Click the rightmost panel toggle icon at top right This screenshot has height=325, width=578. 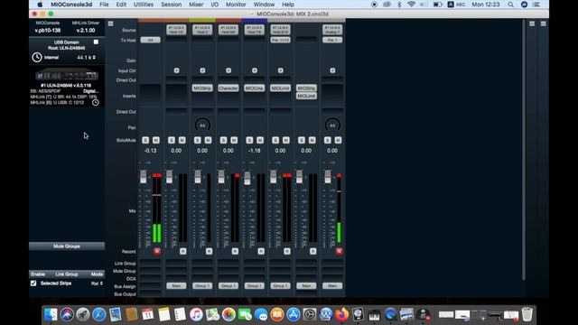click(x=544, y=23)
